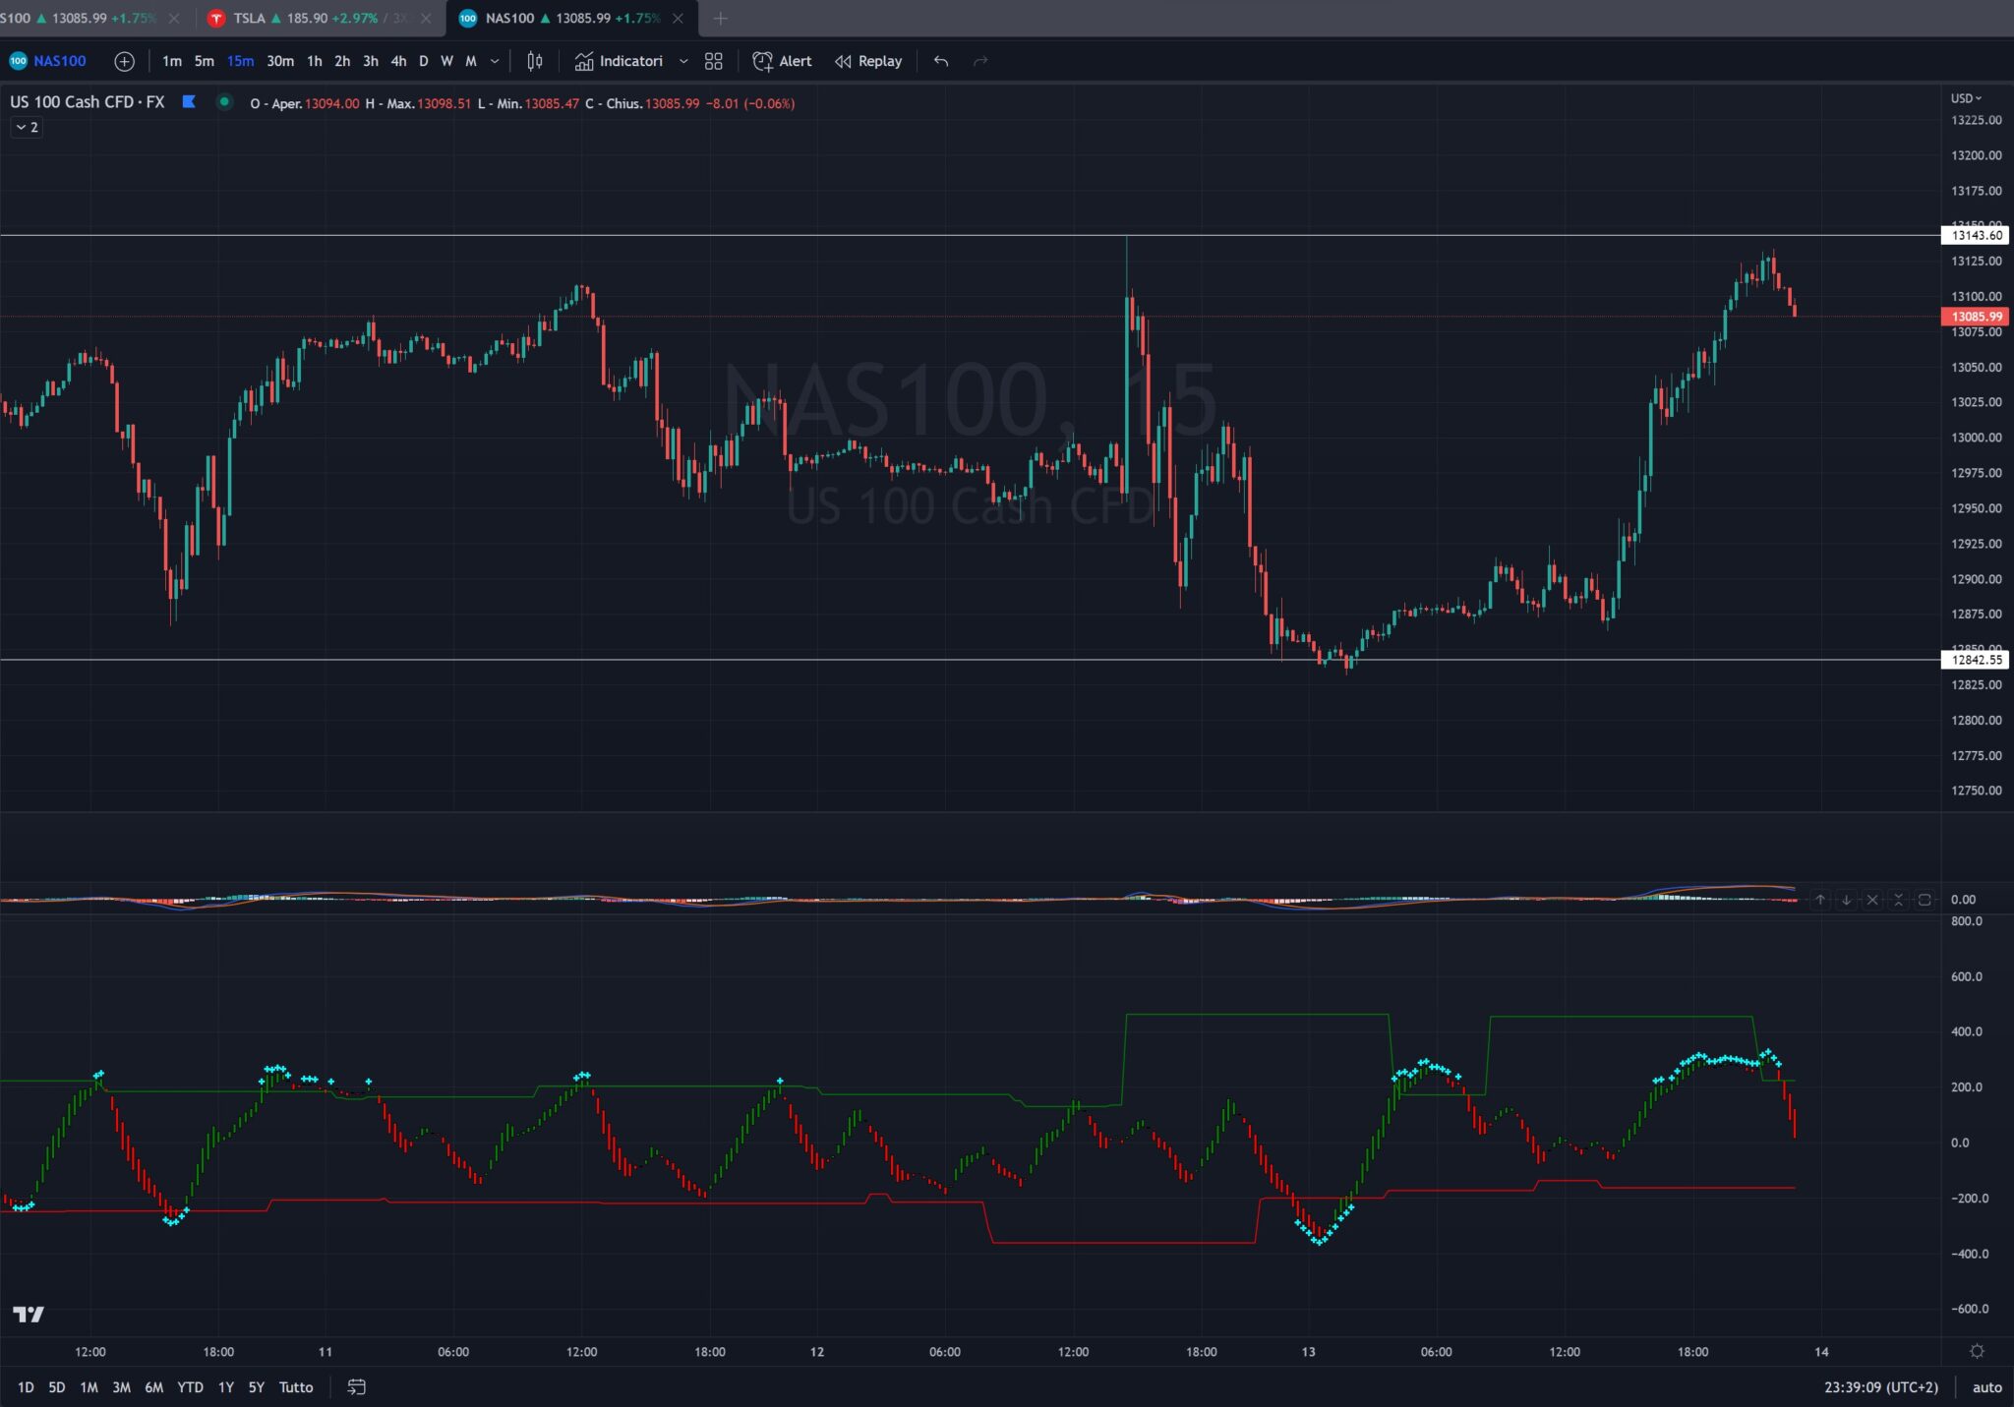Expand the collapsed indicators legend
The height and width of the screenshot is (1407, 2014).
coord(27,127)
